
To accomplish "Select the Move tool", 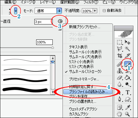I will 127,42.
